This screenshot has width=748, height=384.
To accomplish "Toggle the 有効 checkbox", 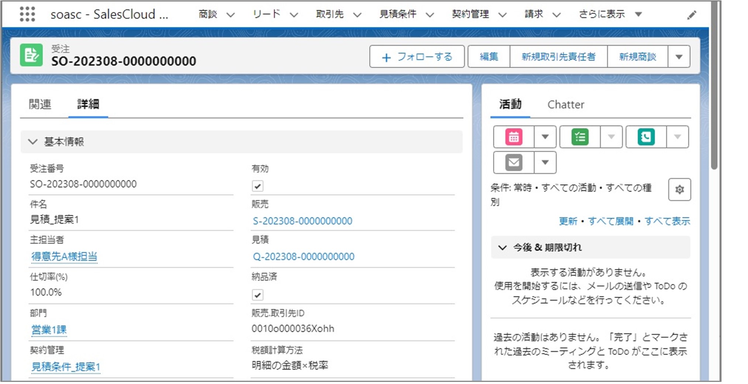I will click(258, 186).
